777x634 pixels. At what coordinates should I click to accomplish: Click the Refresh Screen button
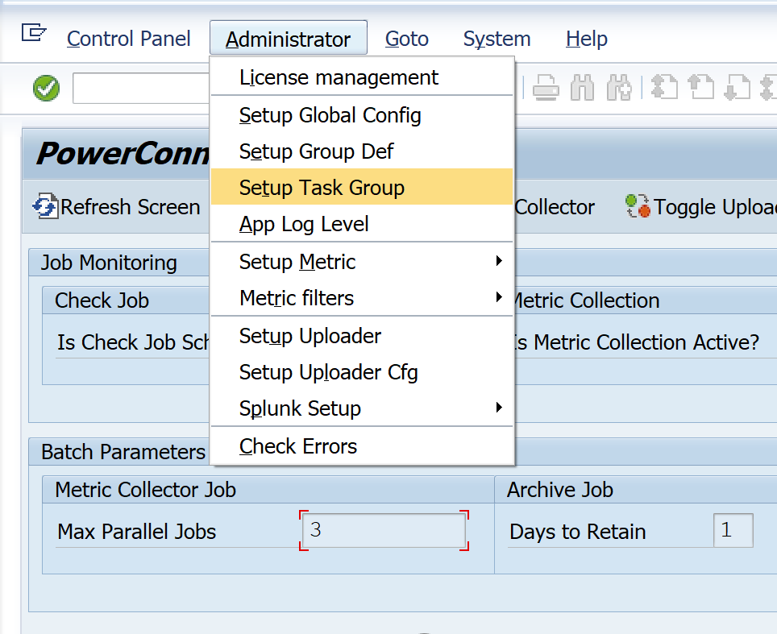click(117, 207)
